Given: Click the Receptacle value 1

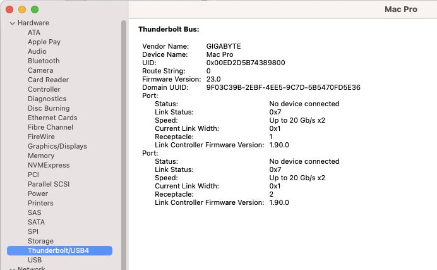Looking at the screenshot, I should (271, 137).
